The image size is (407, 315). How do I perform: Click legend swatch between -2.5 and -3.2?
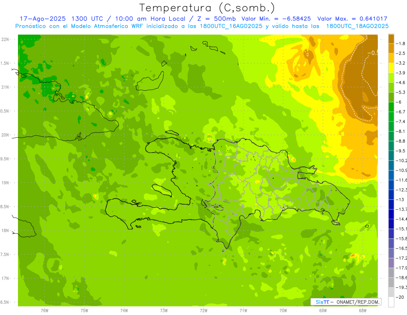(391, 58)
